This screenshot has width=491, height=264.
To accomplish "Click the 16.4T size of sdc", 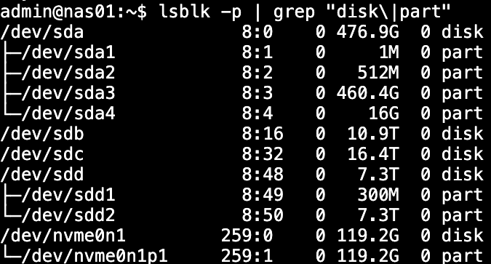I will coord(373,154).
